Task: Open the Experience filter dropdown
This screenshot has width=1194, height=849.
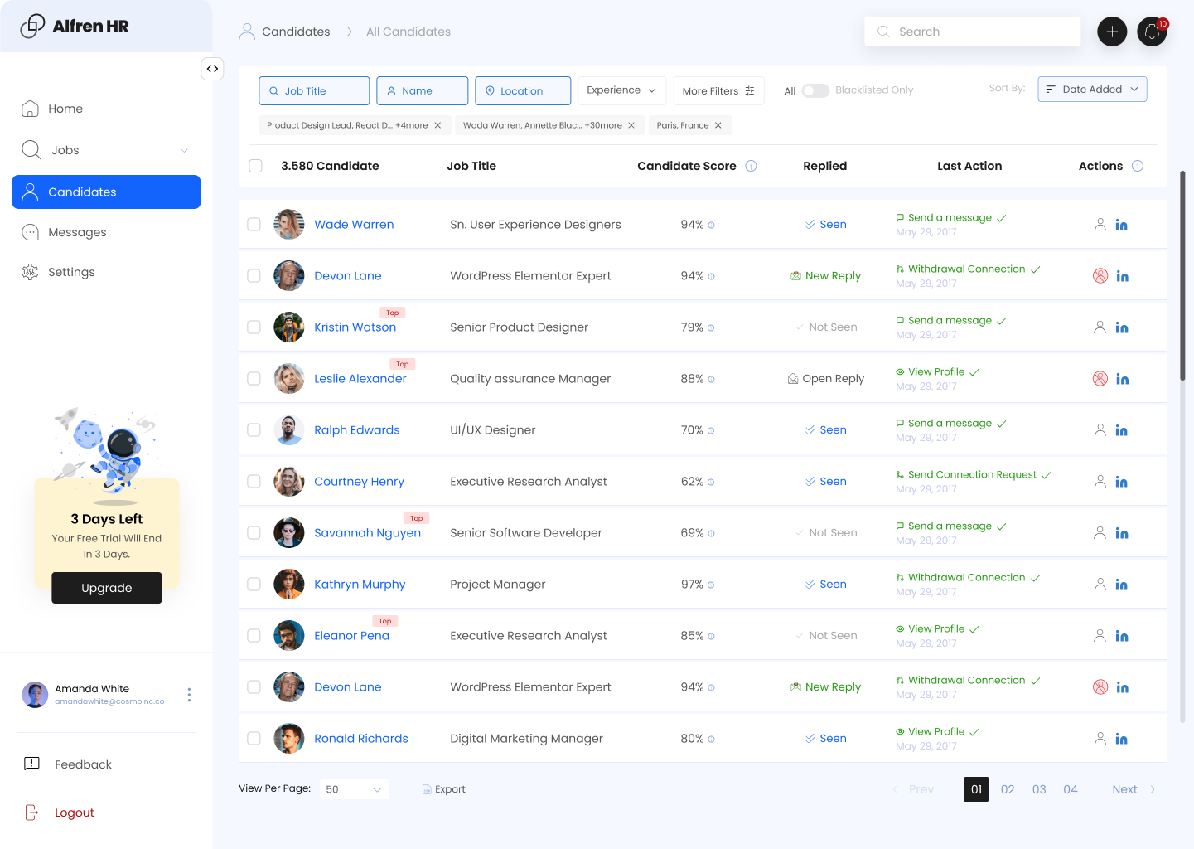Action: [621, 90]
